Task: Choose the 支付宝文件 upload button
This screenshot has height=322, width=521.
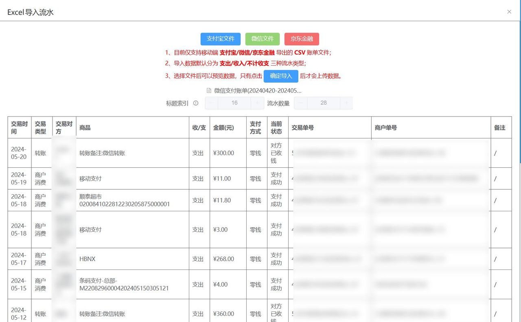Action: [221, 39]
